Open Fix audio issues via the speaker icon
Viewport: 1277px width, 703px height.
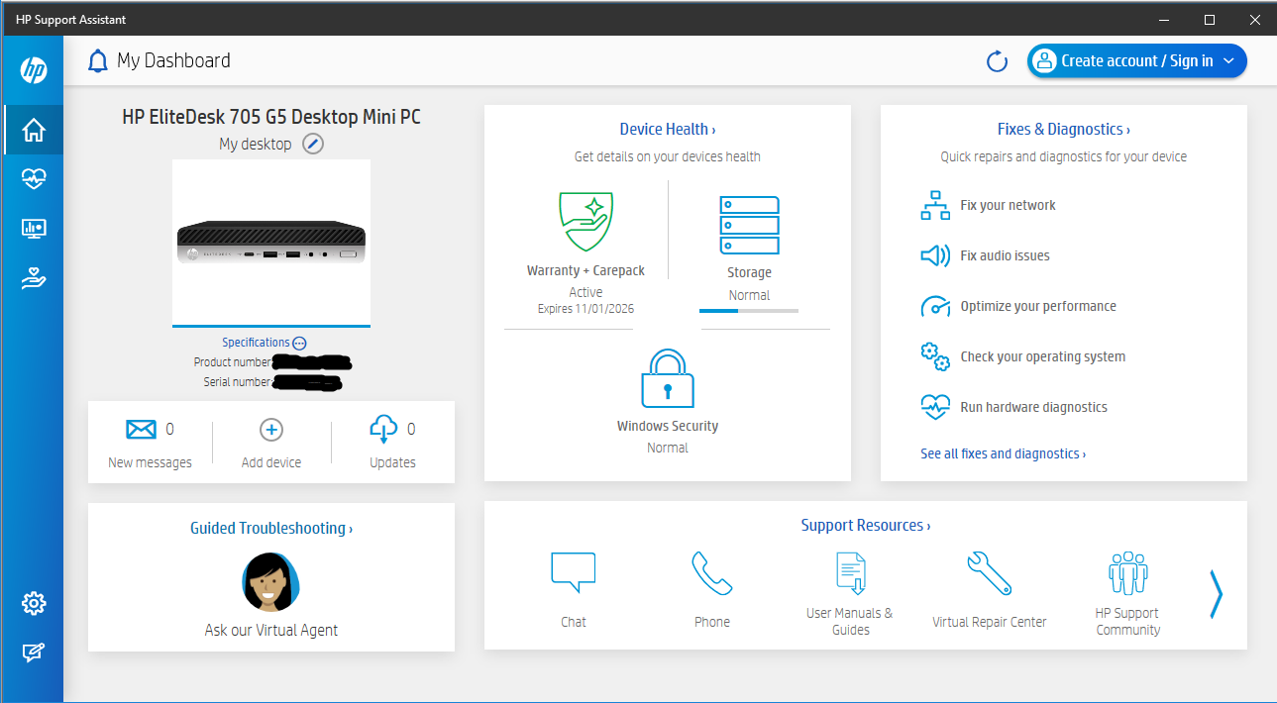[934, 254]
